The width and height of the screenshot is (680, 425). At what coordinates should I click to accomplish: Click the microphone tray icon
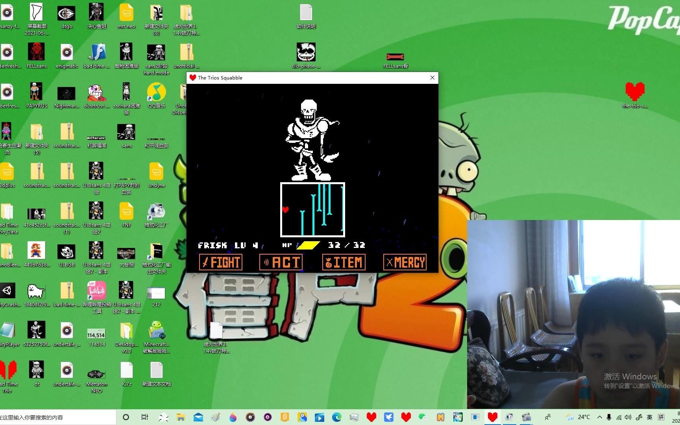coord(609,417)
